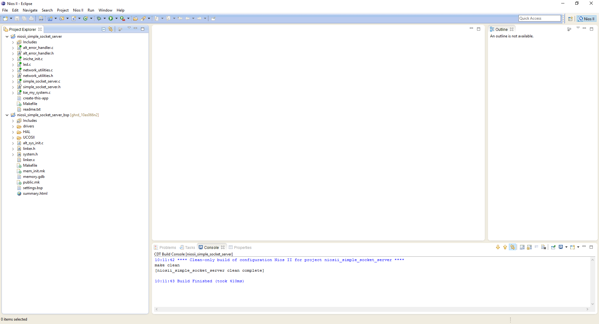Click the Build All binary icon
This screenshot has width=599, height=324.
pyautogui.click(x=41, y=19)
